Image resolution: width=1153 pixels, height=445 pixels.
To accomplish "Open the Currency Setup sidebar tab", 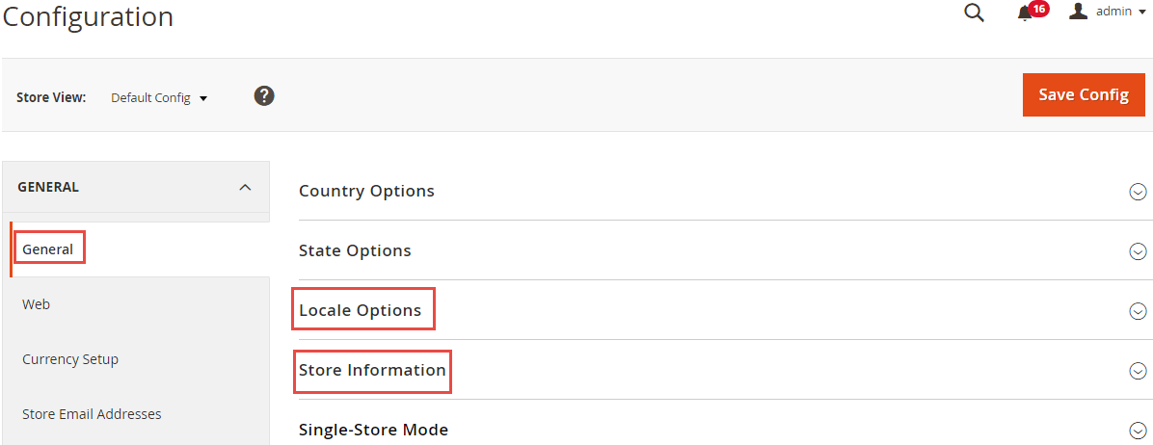I will [x=70, y=359].
